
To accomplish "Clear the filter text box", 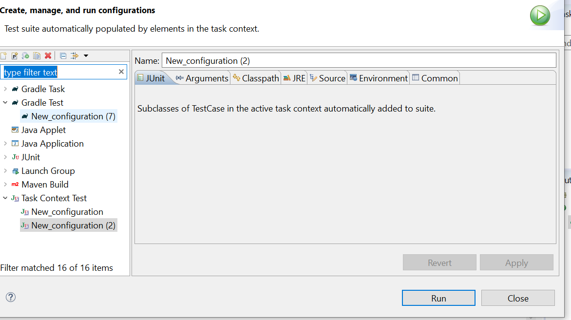I will click(x=121, y=72).
